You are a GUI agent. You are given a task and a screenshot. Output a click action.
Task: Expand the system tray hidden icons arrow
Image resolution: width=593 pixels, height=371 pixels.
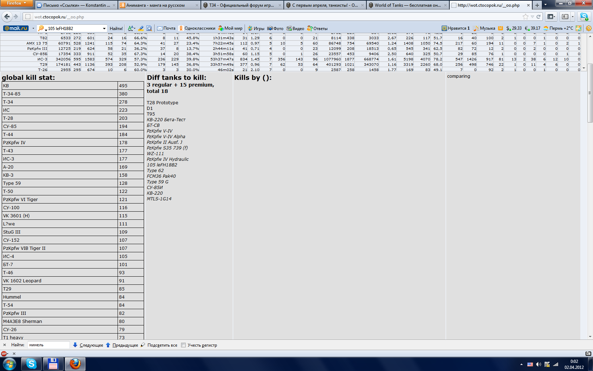[521, 364]
